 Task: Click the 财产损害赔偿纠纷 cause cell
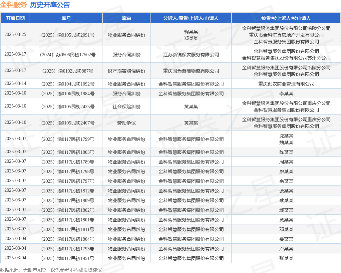point(126,71)
